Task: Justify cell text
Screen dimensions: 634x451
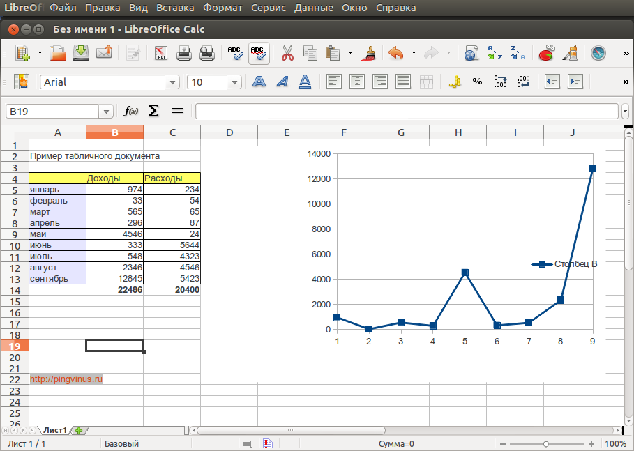Action: pyautogui.click(x=403, y=82)
